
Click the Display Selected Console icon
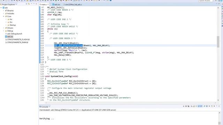point(207,106)
